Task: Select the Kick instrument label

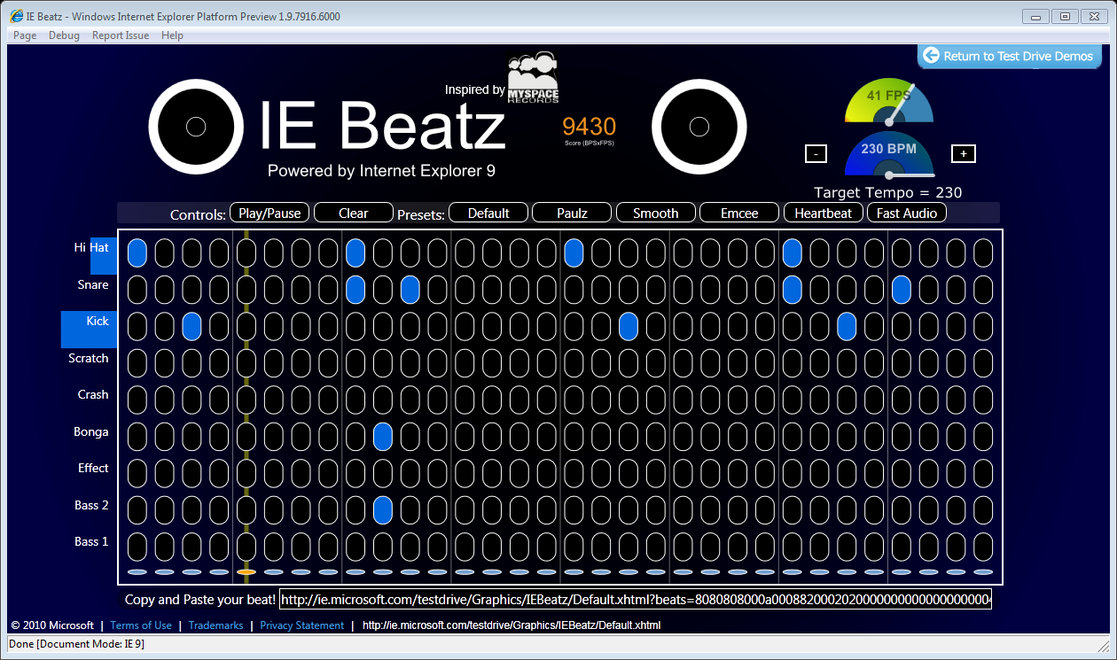Action: point(98,322)
